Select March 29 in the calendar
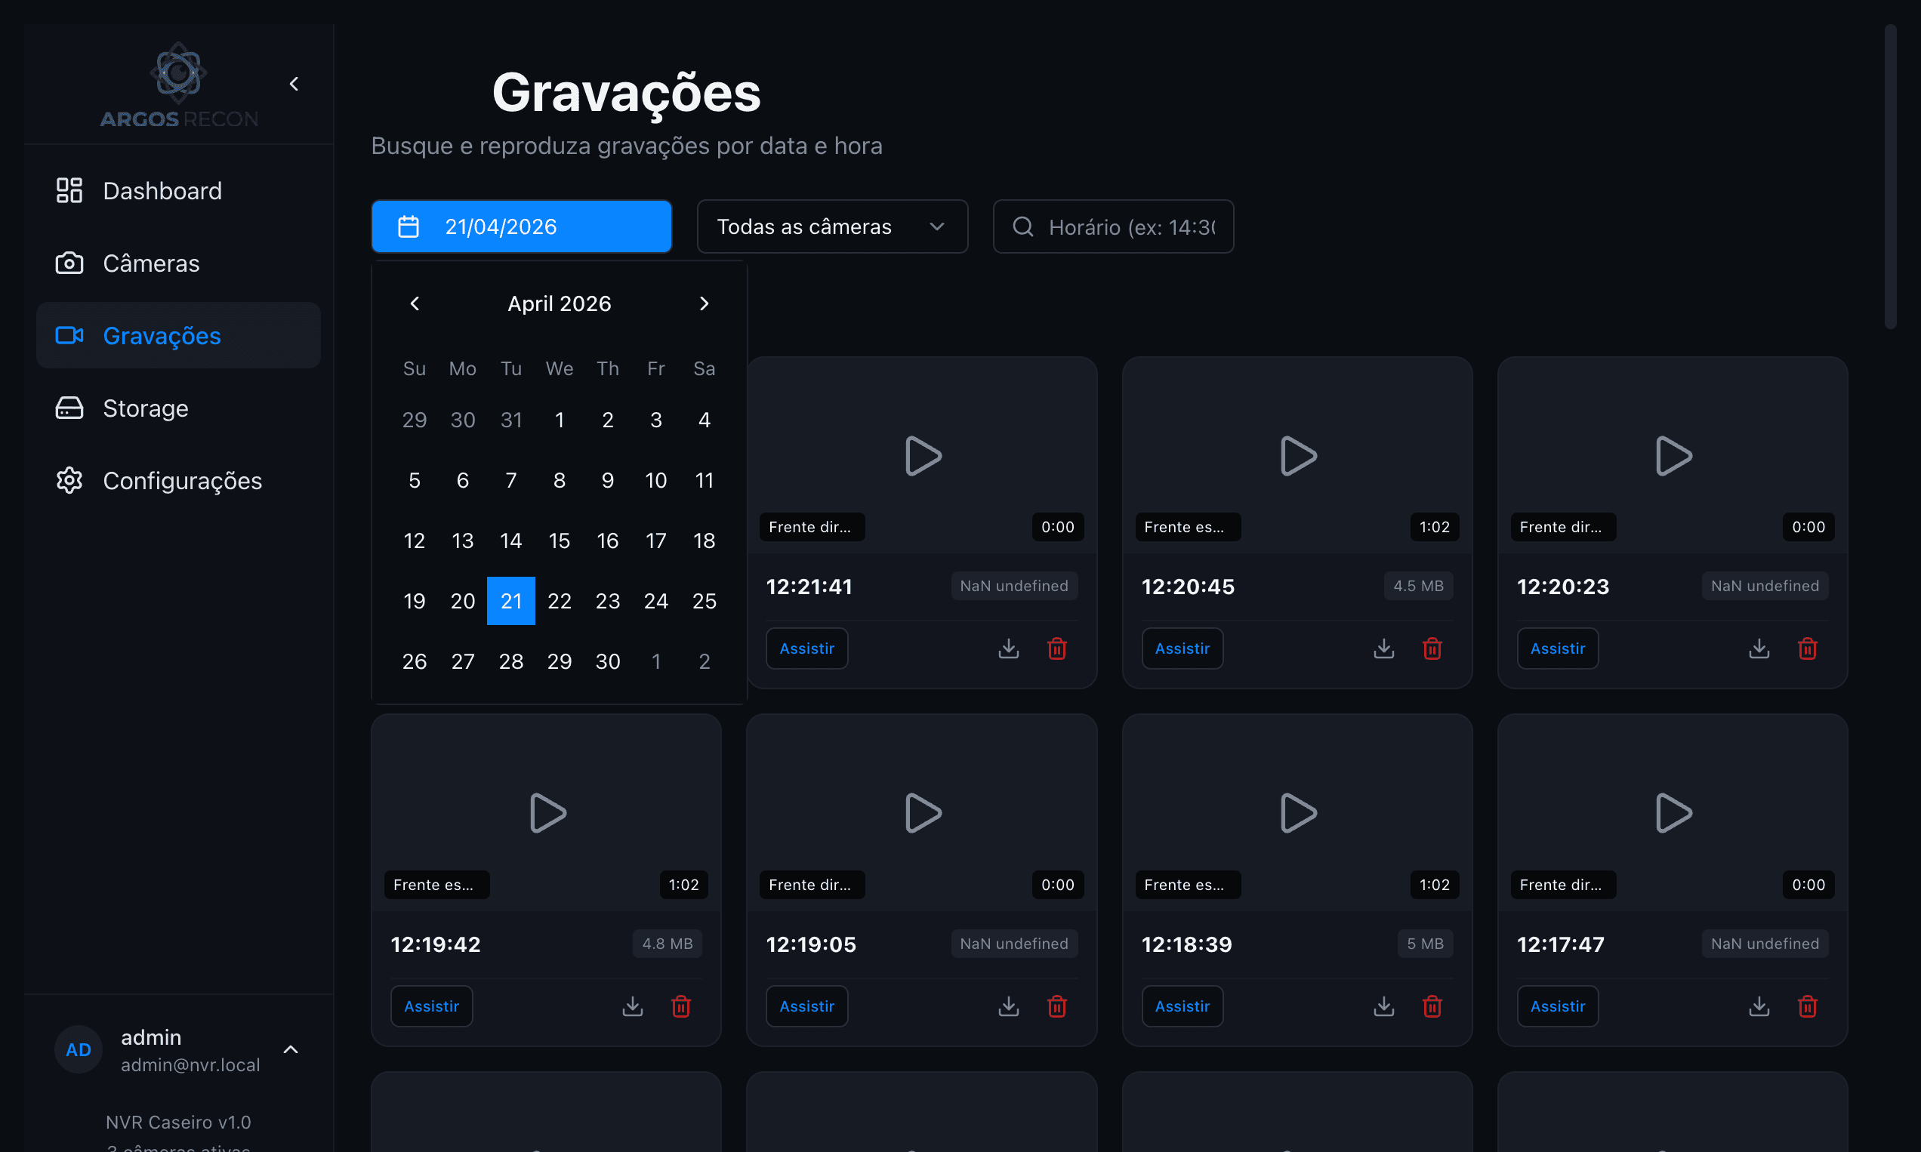The height and width of the screenshot is (1152, 1921). (415, 420)
